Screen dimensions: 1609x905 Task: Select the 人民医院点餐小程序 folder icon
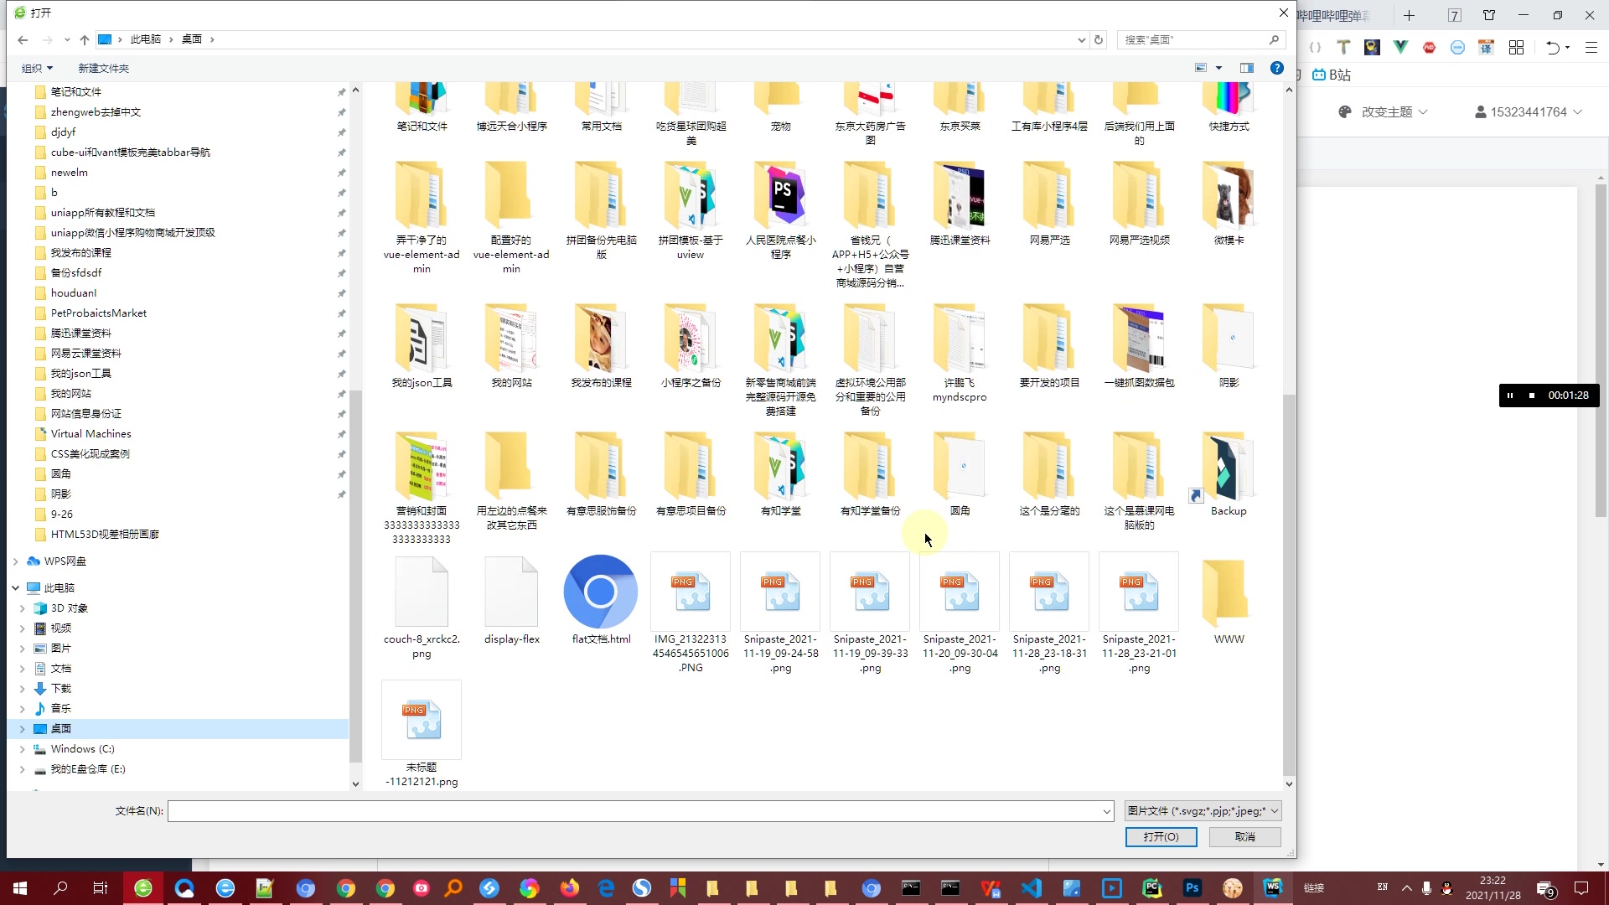(780, 195)
